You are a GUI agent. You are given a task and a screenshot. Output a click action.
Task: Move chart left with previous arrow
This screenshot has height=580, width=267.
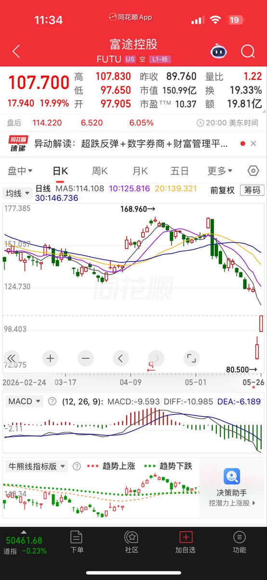pyautogui.click(x=120, y=358)
